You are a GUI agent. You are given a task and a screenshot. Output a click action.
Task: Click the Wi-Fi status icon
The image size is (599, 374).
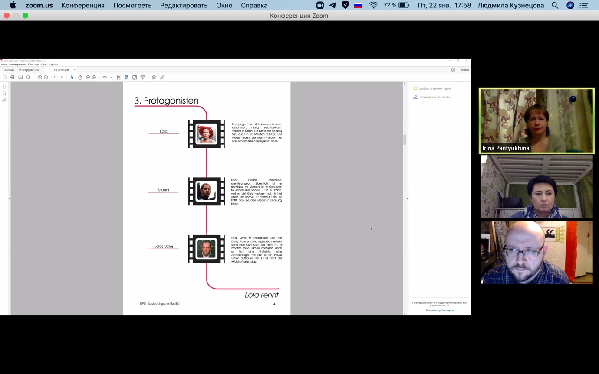[373, 5]
